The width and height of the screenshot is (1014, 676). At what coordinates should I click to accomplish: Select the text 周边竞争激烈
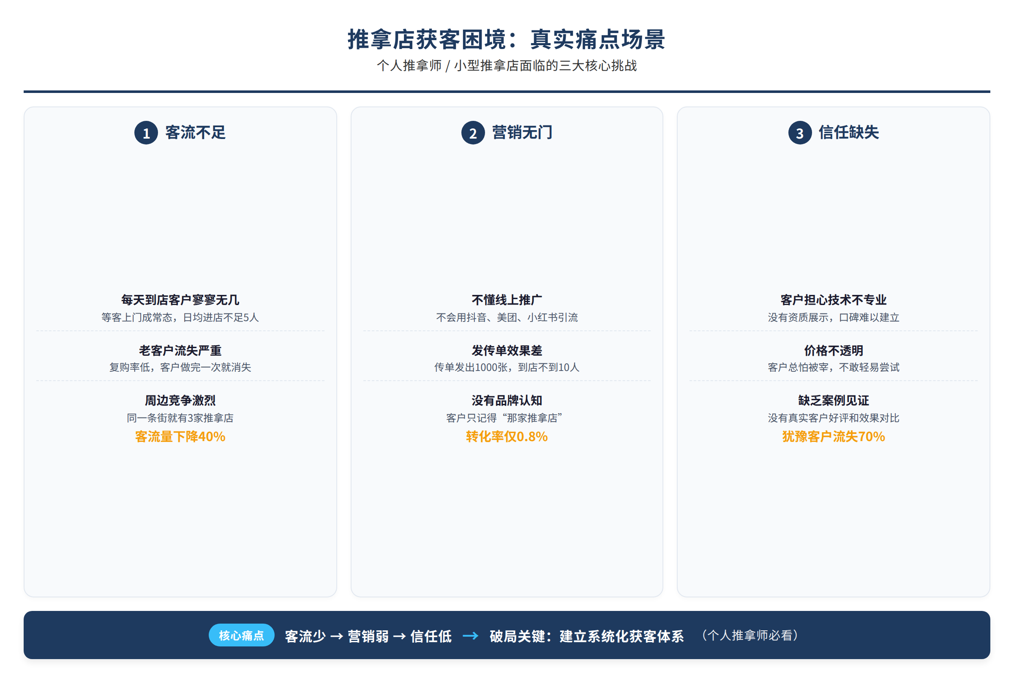[180, 400]
